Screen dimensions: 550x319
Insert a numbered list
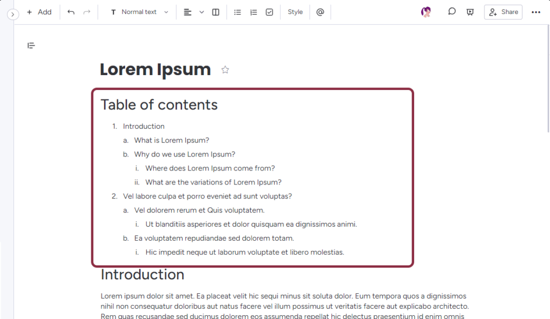(x=254, y=12)
